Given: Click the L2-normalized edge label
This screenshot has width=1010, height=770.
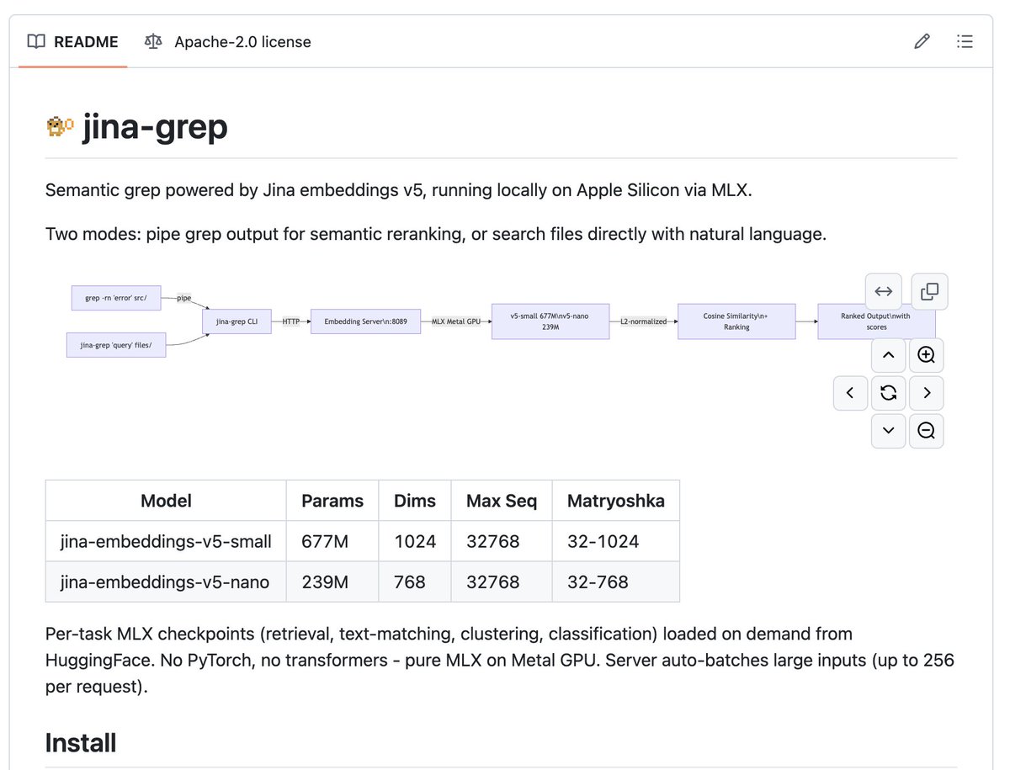Looking at the screenshot, I should [x=644, y=321].
